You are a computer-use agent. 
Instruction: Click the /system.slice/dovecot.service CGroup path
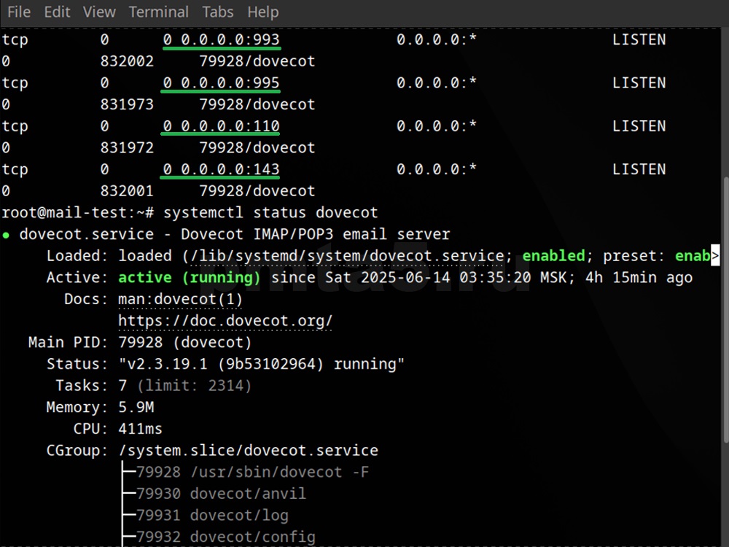pyautogui.click(x=249, y=450)
